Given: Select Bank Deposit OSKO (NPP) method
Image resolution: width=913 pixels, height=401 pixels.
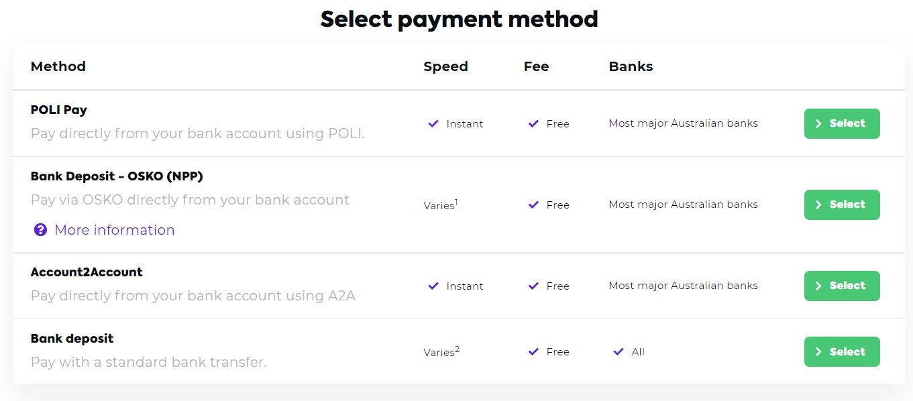Looking at the screenshot, I should point(841,205).
